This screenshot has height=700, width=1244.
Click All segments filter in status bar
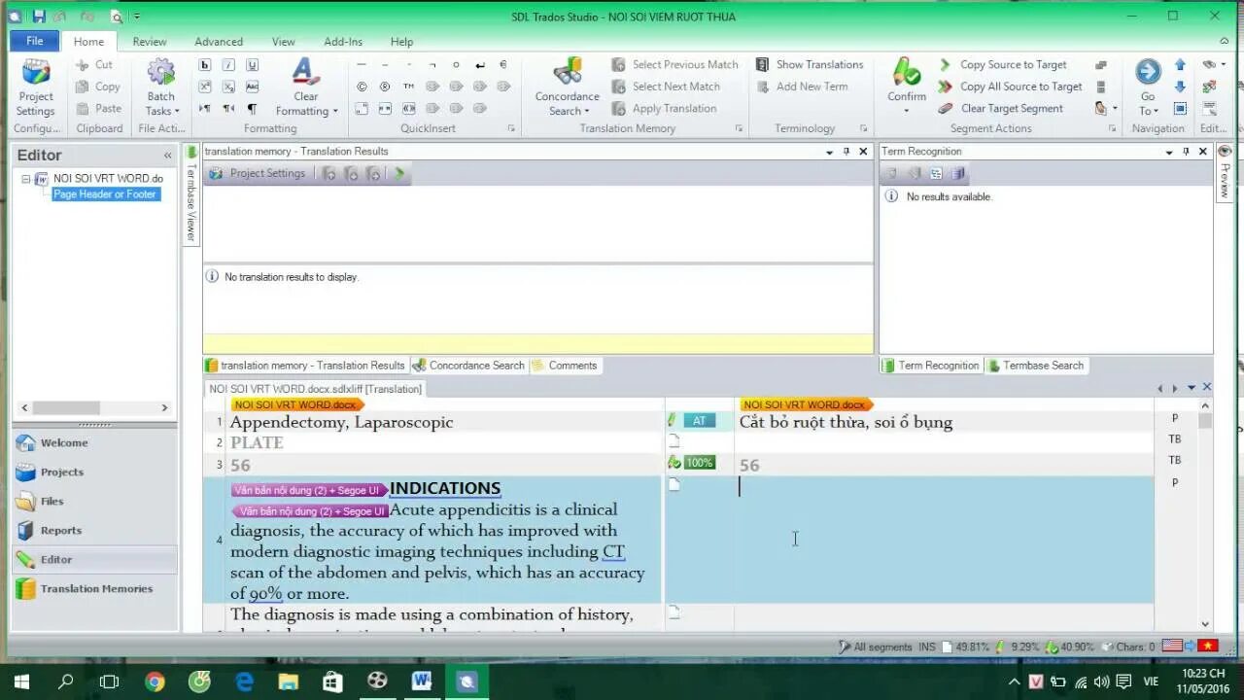pos(875,647)
